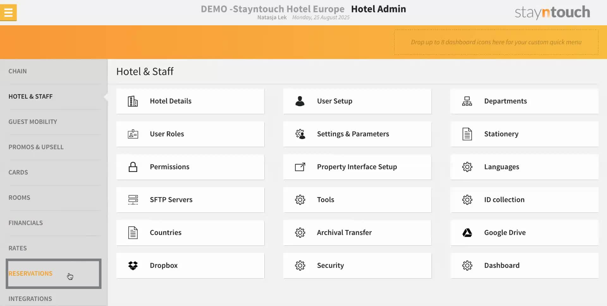Open the Rooms sidebar section
This screenshot has height=306, width=607.
(19, 198)
